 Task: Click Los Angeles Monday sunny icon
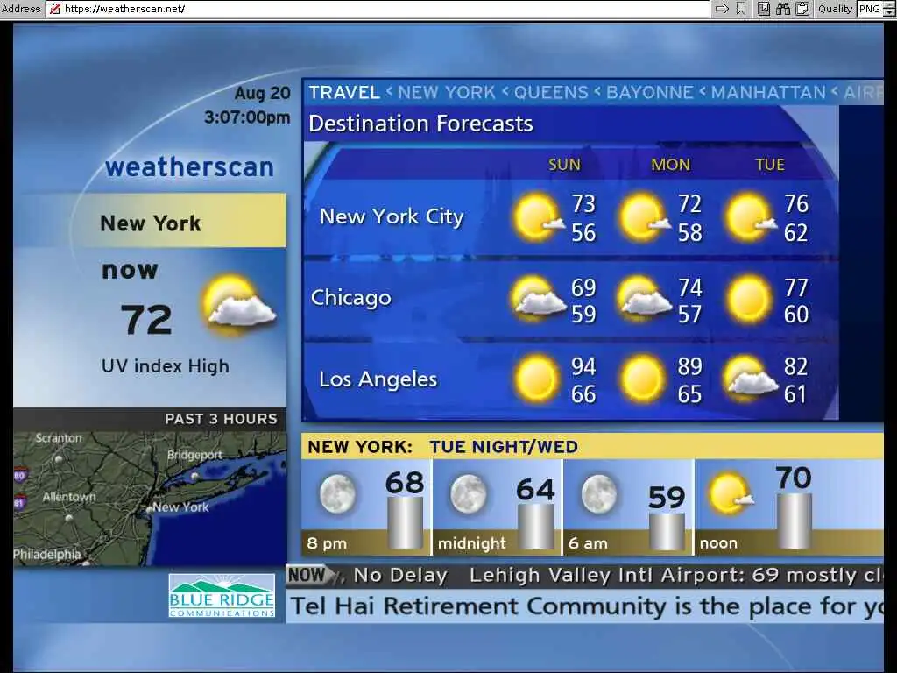pos(642,379)
